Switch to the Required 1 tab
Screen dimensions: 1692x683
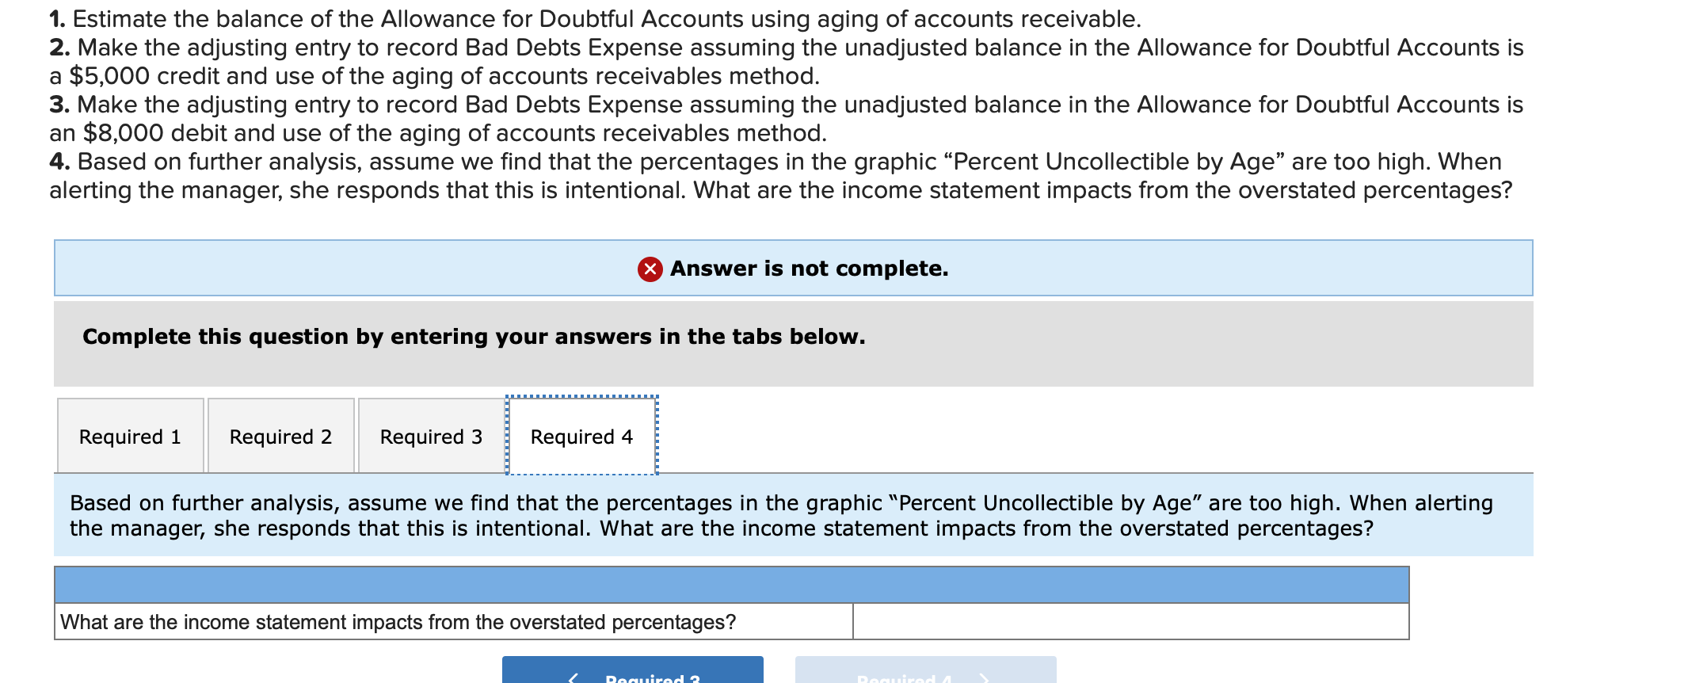tap(130, 436)
